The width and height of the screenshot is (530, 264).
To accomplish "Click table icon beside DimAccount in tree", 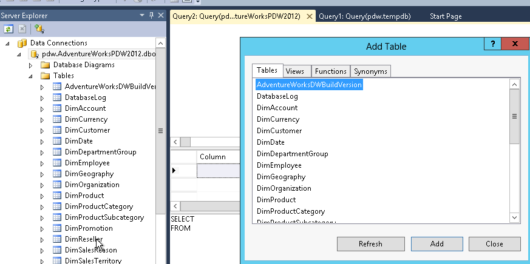I will 57,108.
